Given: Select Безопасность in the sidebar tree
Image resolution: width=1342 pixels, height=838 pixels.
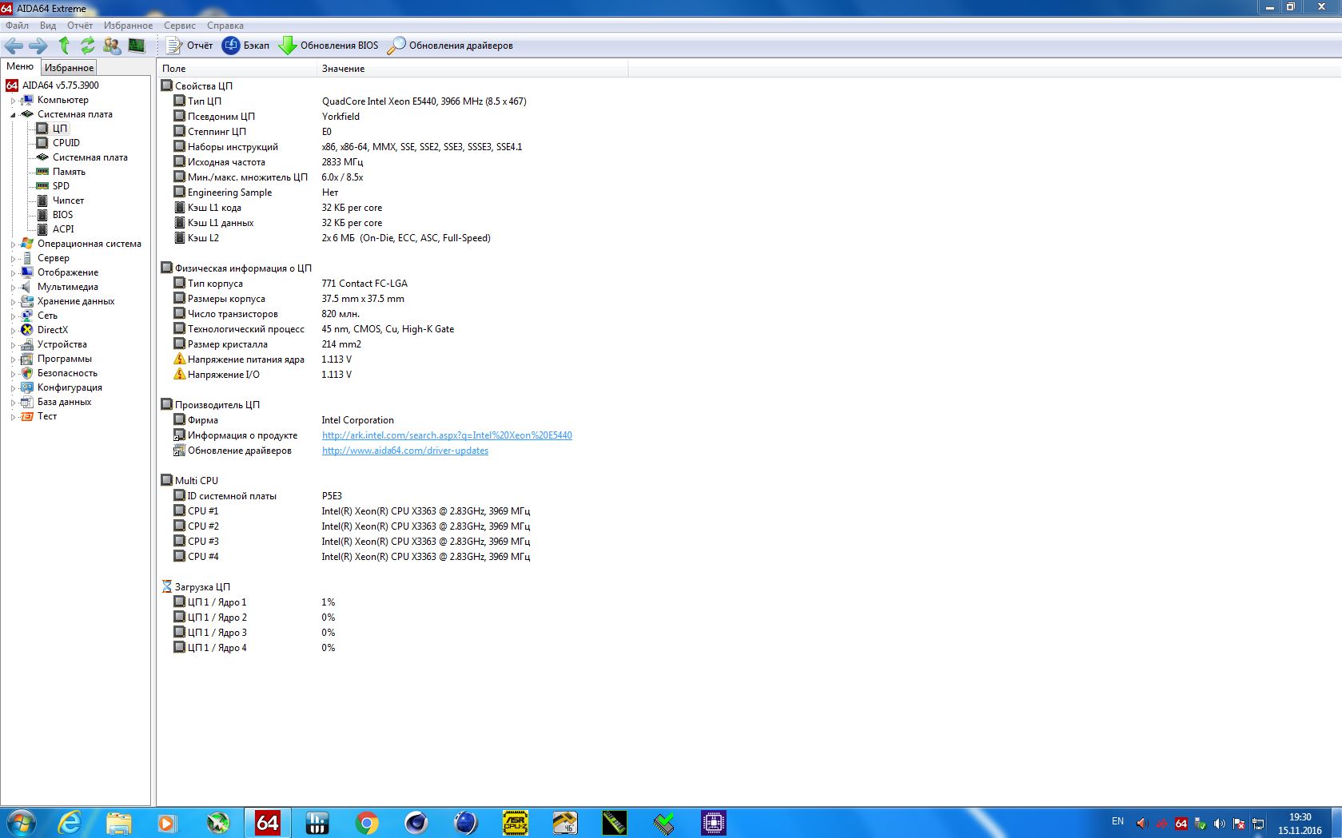Looking at the screenshot, I should (67, 373).
